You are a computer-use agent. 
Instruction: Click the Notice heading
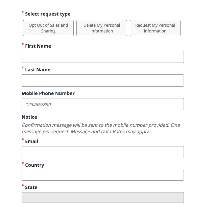pos(29,117)
